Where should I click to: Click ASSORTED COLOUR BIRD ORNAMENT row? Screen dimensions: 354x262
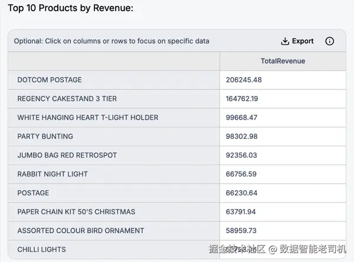point(80,231)
